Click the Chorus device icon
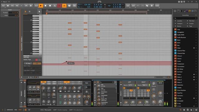 [x=175, y=58]
